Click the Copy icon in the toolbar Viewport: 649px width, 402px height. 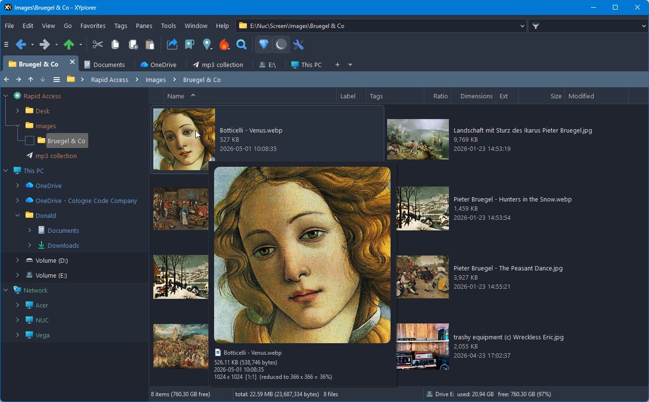tap(115, 44)
